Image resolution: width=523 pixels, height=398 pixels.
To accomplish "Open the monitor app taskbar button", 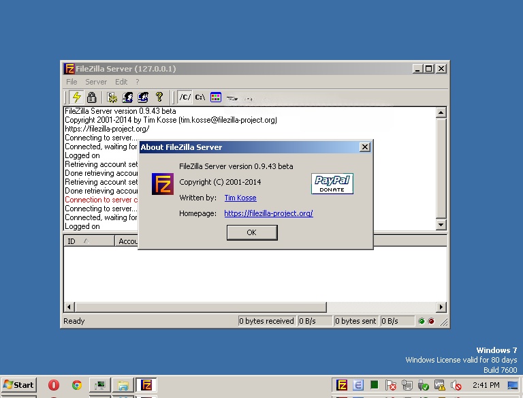I will [x=99, y=385].
